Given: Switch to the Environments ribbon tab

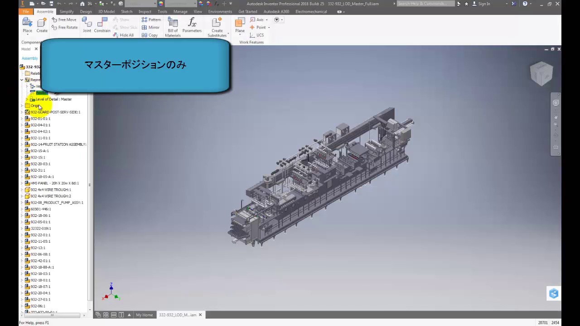Looking at the screenshot, I should (220, 11).
